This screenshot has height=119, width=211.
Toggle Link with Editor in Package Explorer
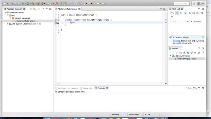(x=34, y=9)
